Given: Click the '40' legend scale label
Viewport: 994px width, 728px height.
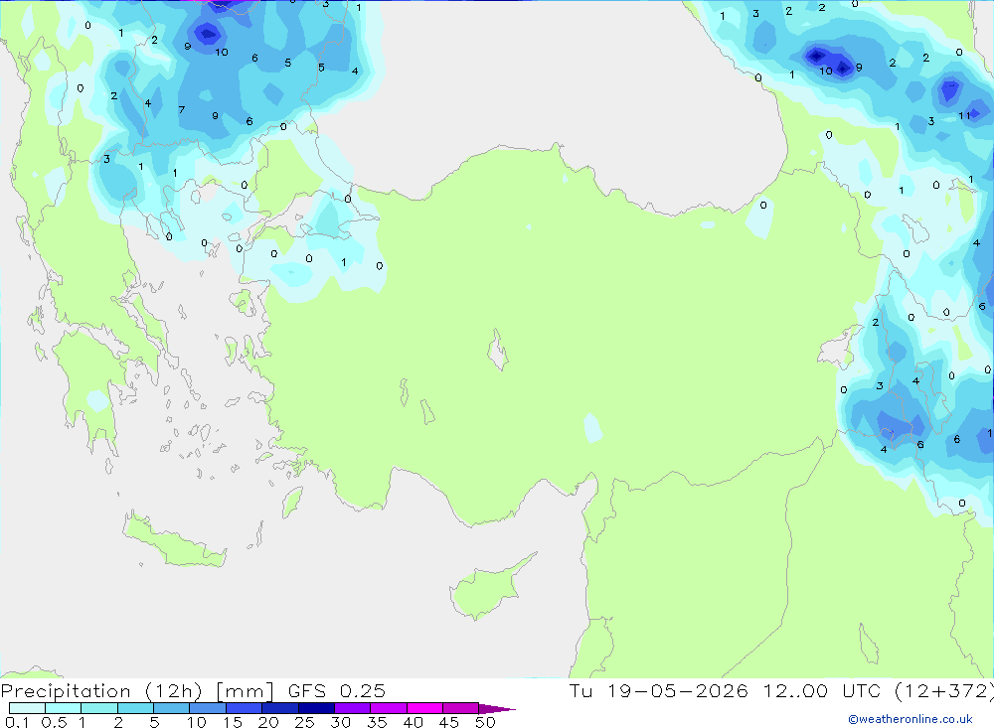Looking at the screenshot, I should point(414,722).
